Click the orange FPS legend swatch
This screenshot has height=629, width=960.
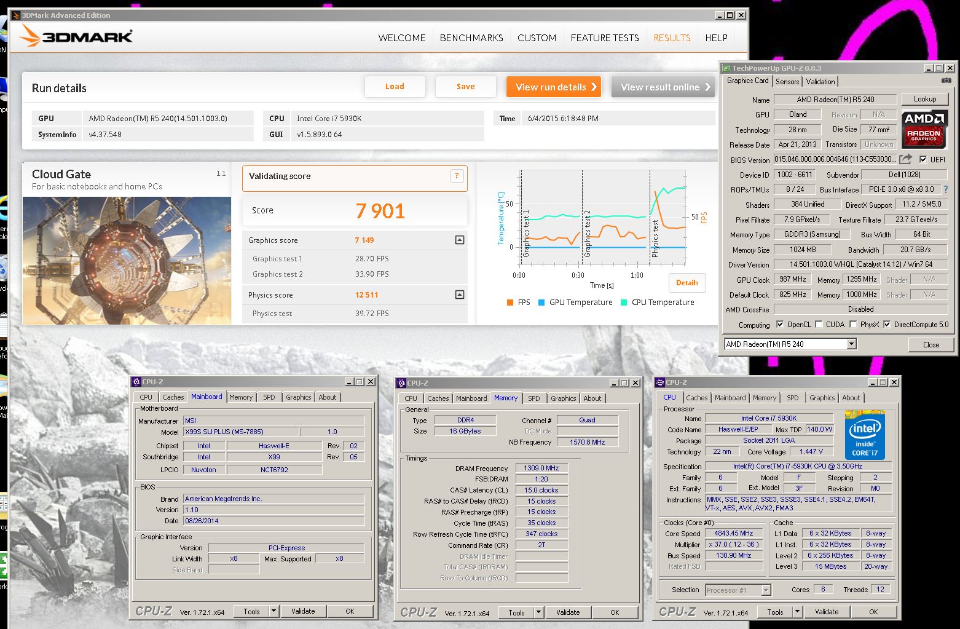point(510,303)
